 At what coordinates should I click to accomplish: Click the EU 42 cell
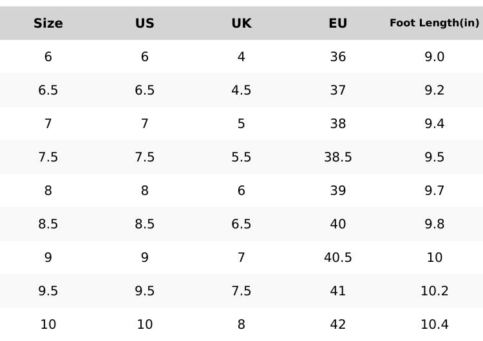(338, 324)
